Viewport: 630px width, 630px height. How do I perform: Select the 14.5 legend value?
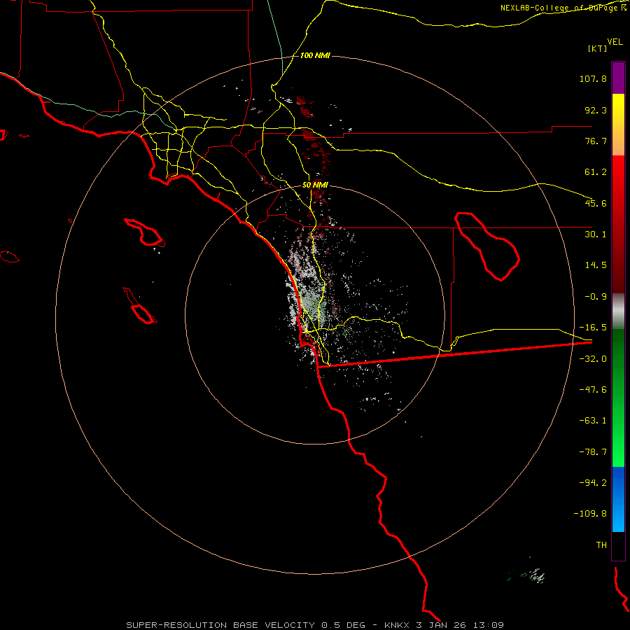(596, 265)
